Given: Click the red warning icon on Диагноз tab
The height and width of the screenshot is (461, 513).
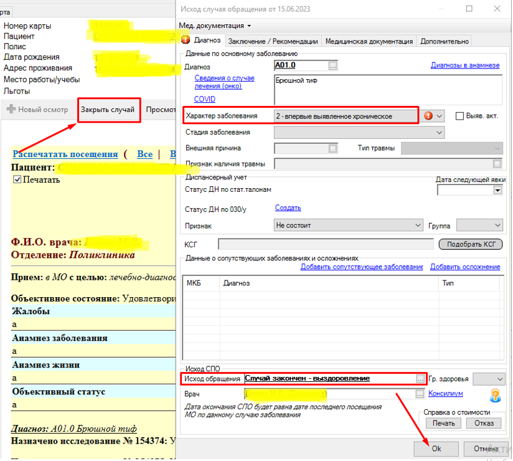Looking at the screenshot, I should [186, 40].
